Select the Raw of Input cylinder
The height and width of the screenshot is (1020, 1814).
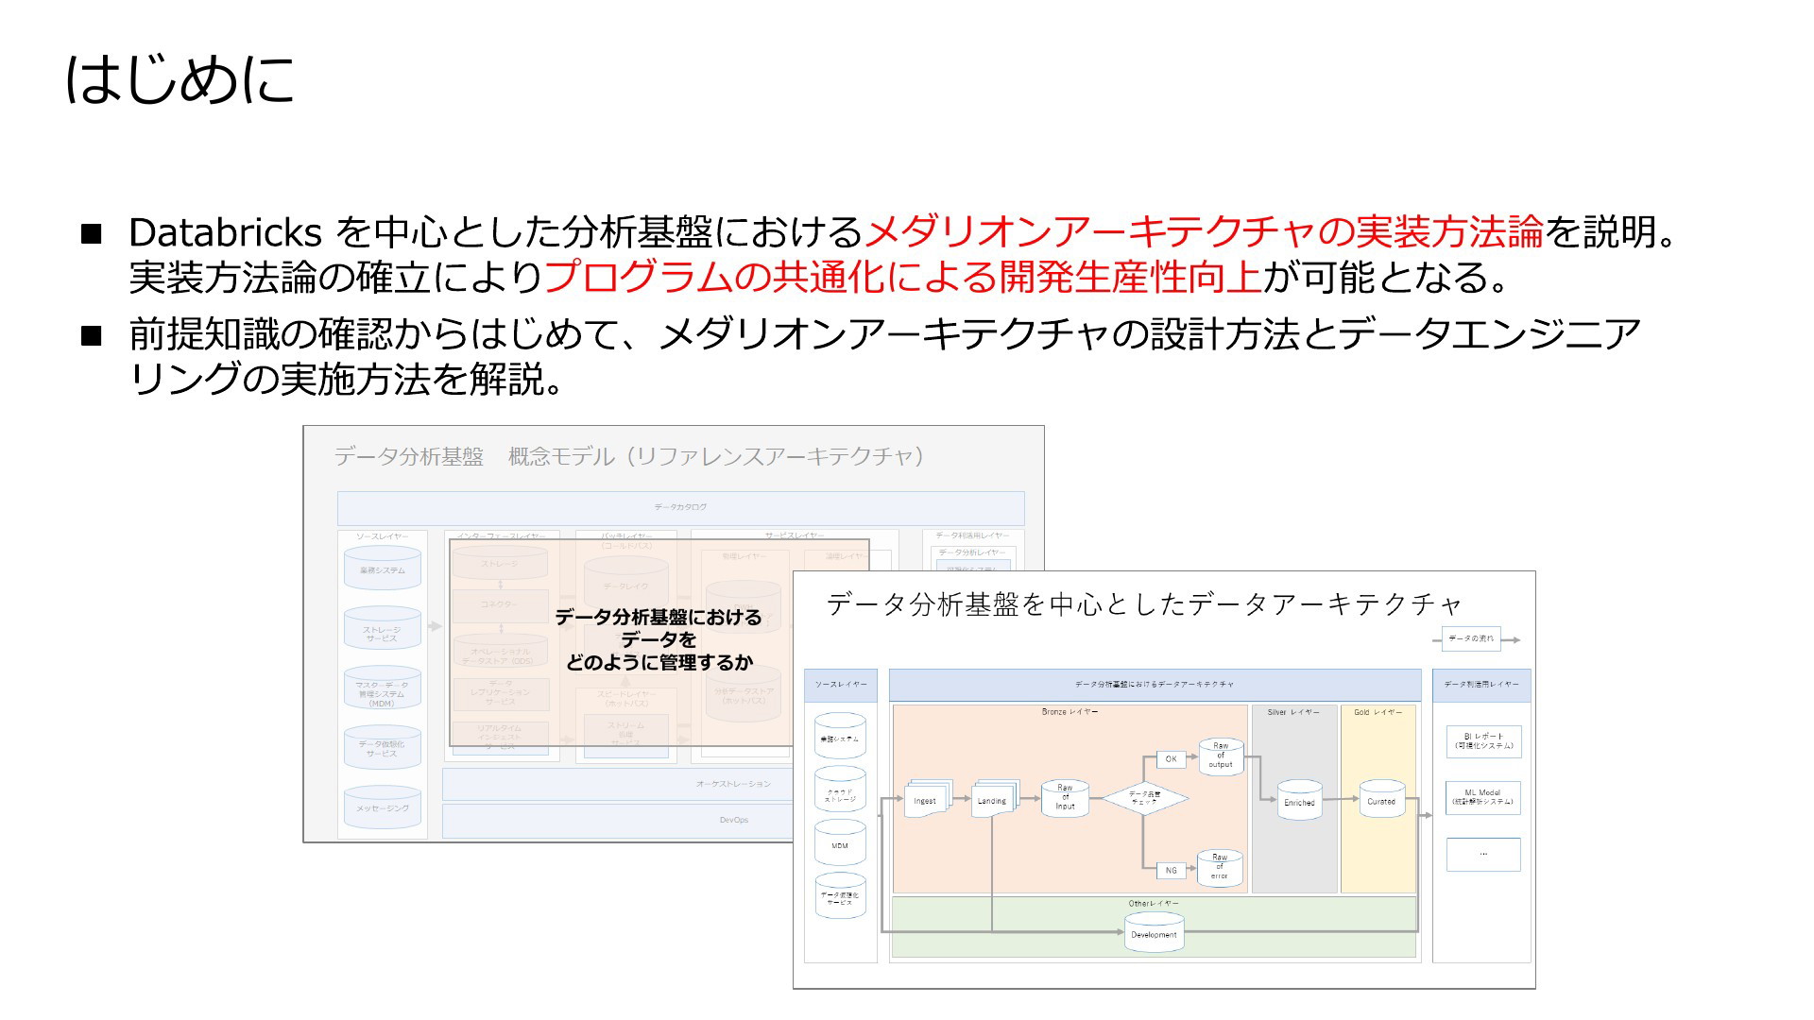pos(1065,798)
